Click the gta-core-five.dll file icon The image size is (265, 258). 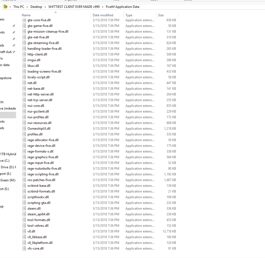[x=24, y=20]
